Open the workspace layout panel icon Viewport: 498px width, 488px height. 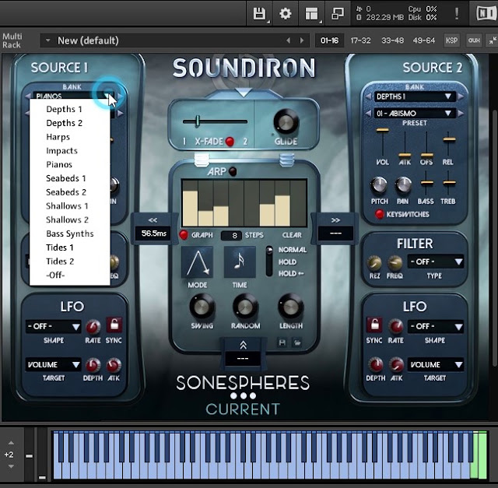pyautogui.click(x=311, y=14)
